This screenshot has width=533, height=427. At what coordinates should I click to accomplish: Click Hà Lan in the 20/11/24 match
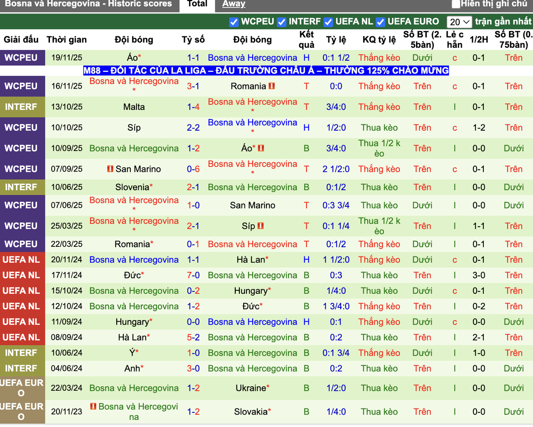pyautogui.click(x=251, y=260)
